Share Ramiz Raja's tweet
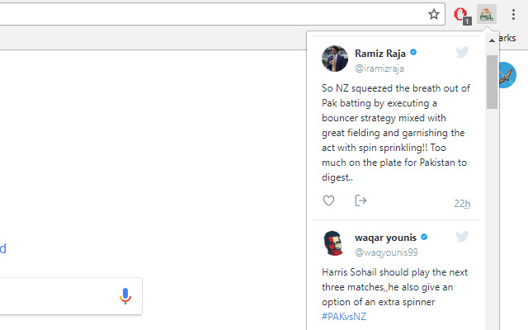 (361, 200)
